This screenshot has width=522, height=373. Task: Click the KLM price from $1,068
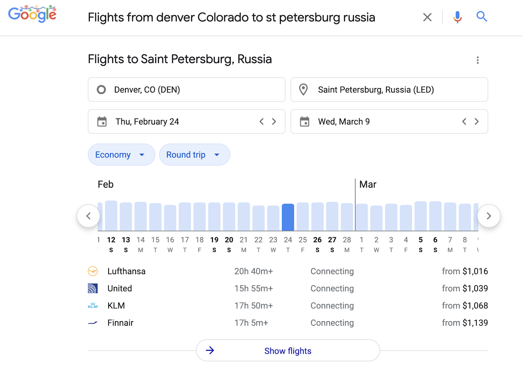coord(465,306)
